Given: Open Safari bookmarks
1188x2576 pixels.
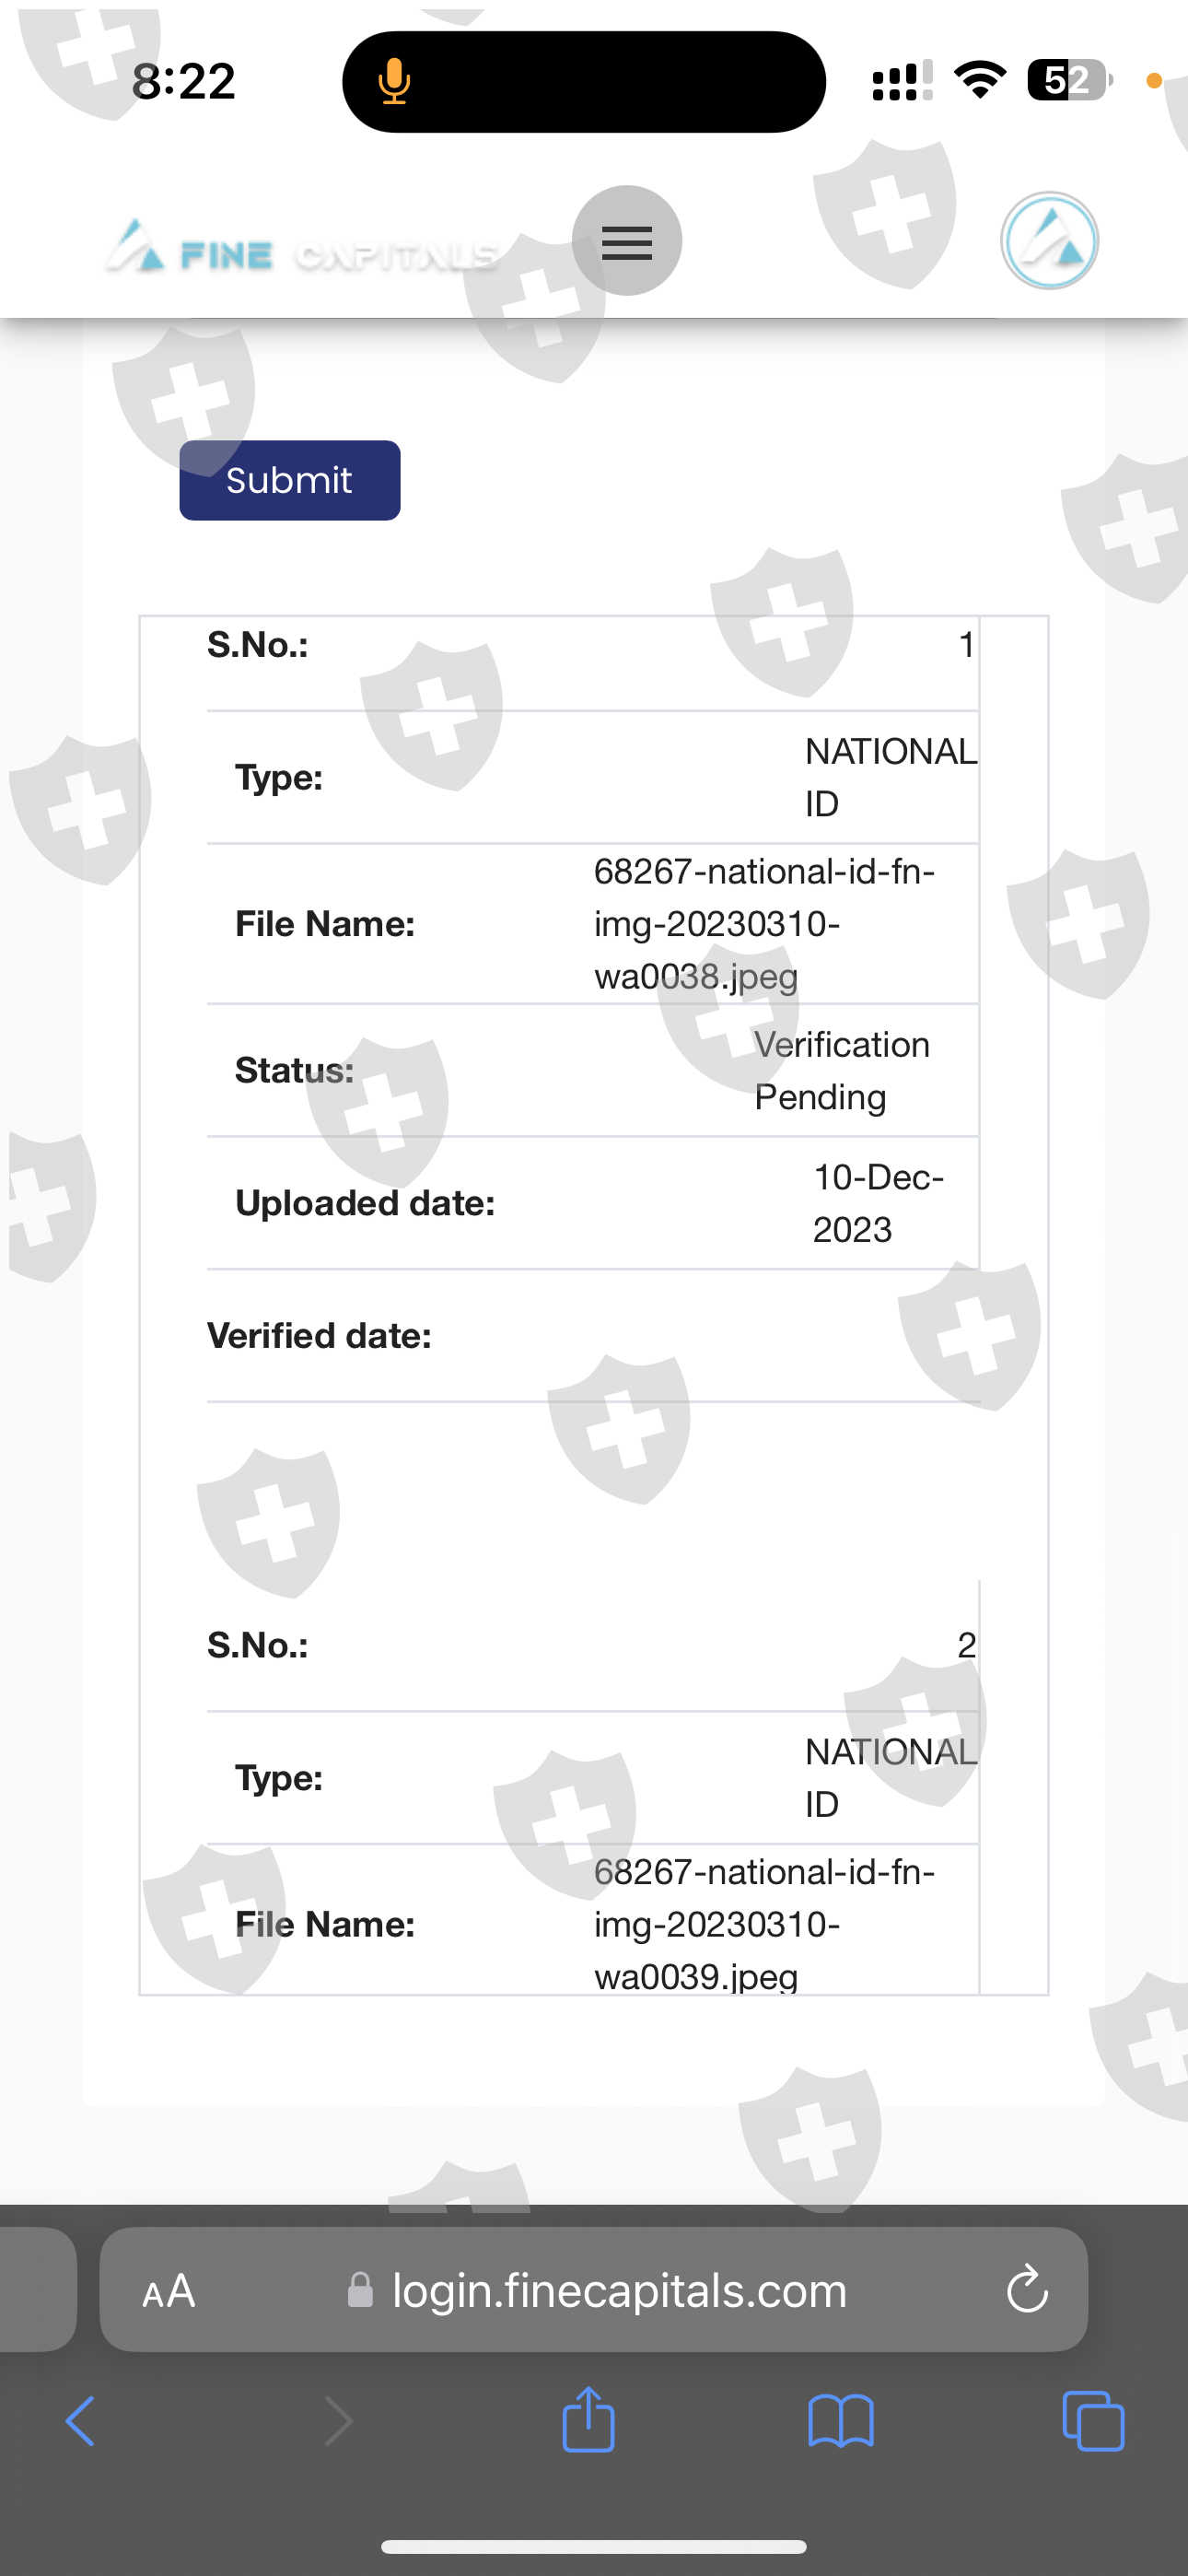Looking at the screenshot, I should click(x=840, y=2421).
